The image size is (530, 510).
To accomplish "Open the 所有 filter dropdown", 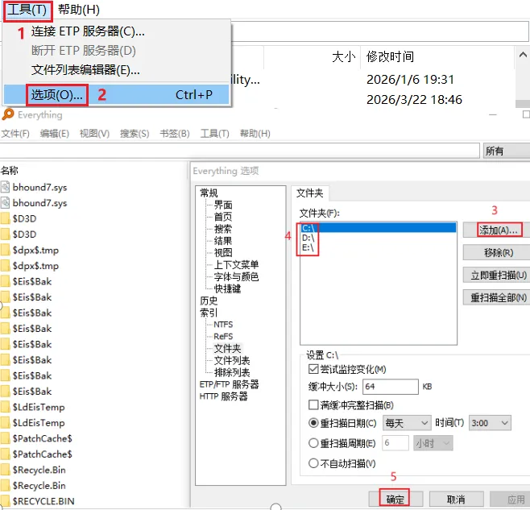I will click(x=507, y=151).
